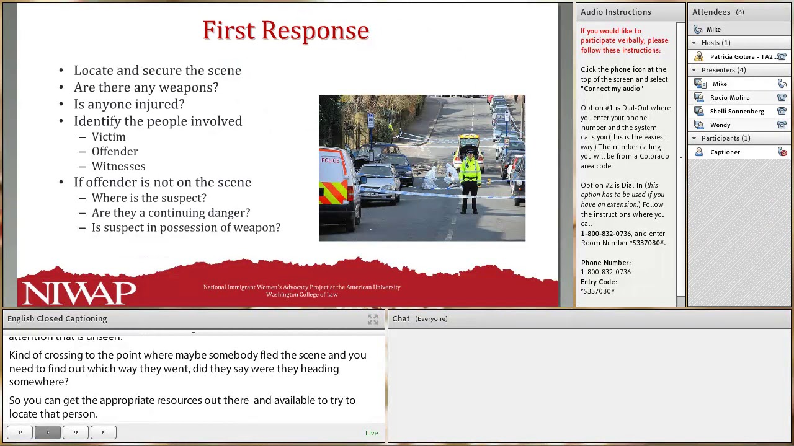Click 'If offender is not on the scene'
794x446 pixels.
[x=163, y=182]
